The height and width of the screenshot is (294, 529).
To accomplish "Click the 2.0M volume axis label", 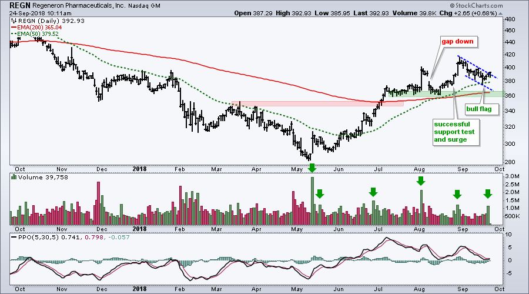I will (512, 192).
